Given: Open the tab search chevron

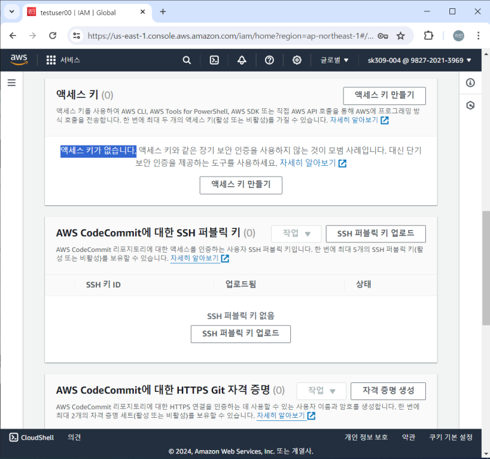Looking at the screenshot, I should 12,12.
